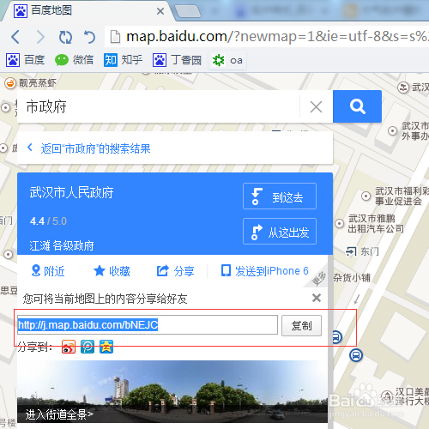
Task: Clear the search box with the X icon
Action: pyautogui.click(x=316, y=107)
